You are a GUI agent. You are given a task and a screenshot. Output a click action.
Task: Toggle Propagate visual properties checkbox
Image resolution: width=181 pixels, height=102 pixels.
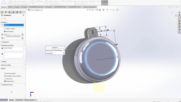click(5, 76)
